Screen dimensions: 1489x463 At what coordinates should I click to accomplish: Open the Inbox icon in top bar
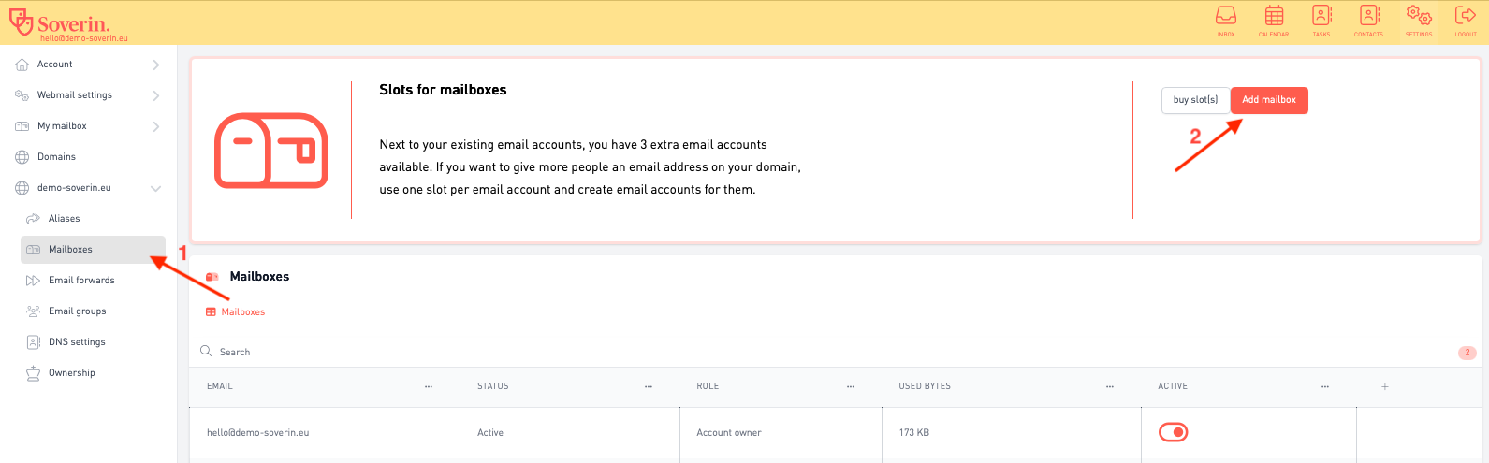[1225, 17]
